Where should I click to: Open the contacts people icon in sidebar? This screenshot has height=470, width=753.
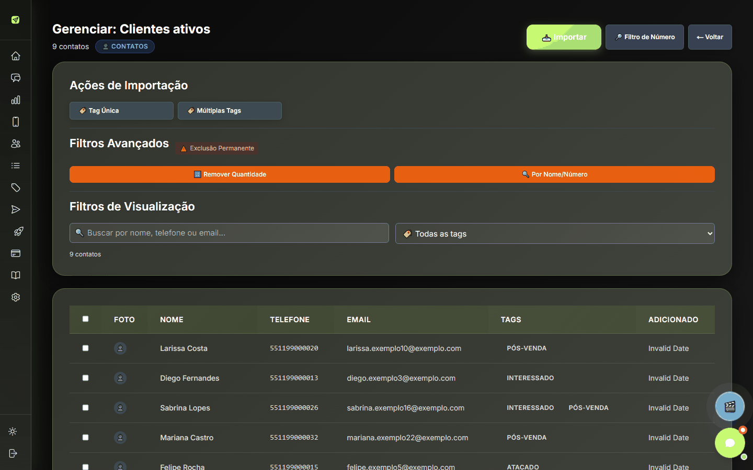click(x=16, y=144)
